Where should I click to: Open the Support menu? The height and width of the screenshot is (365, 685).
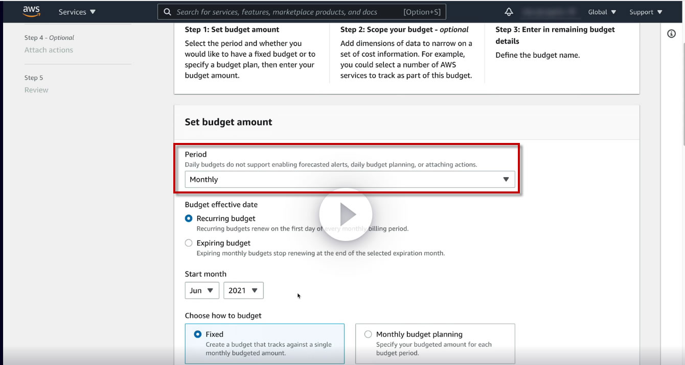[x=646, y=12]
